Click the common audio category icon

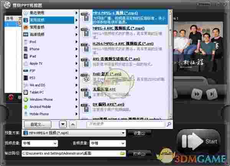[x=26, y=27]
